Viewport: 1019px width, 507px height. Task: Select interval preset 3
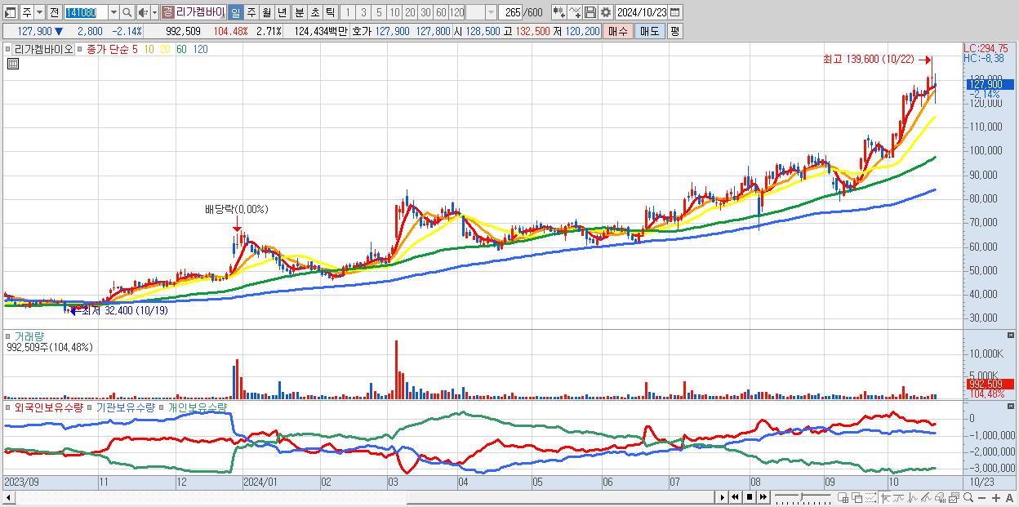pos(363,13)
